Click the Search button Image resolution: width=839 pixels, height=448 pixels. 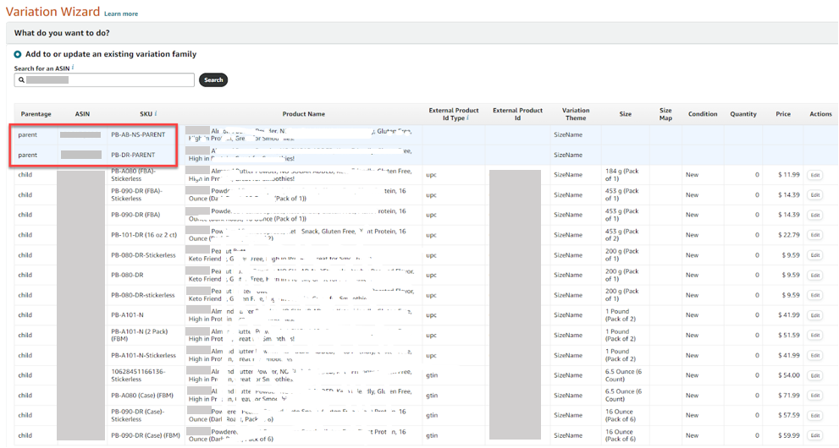[213, 80]
